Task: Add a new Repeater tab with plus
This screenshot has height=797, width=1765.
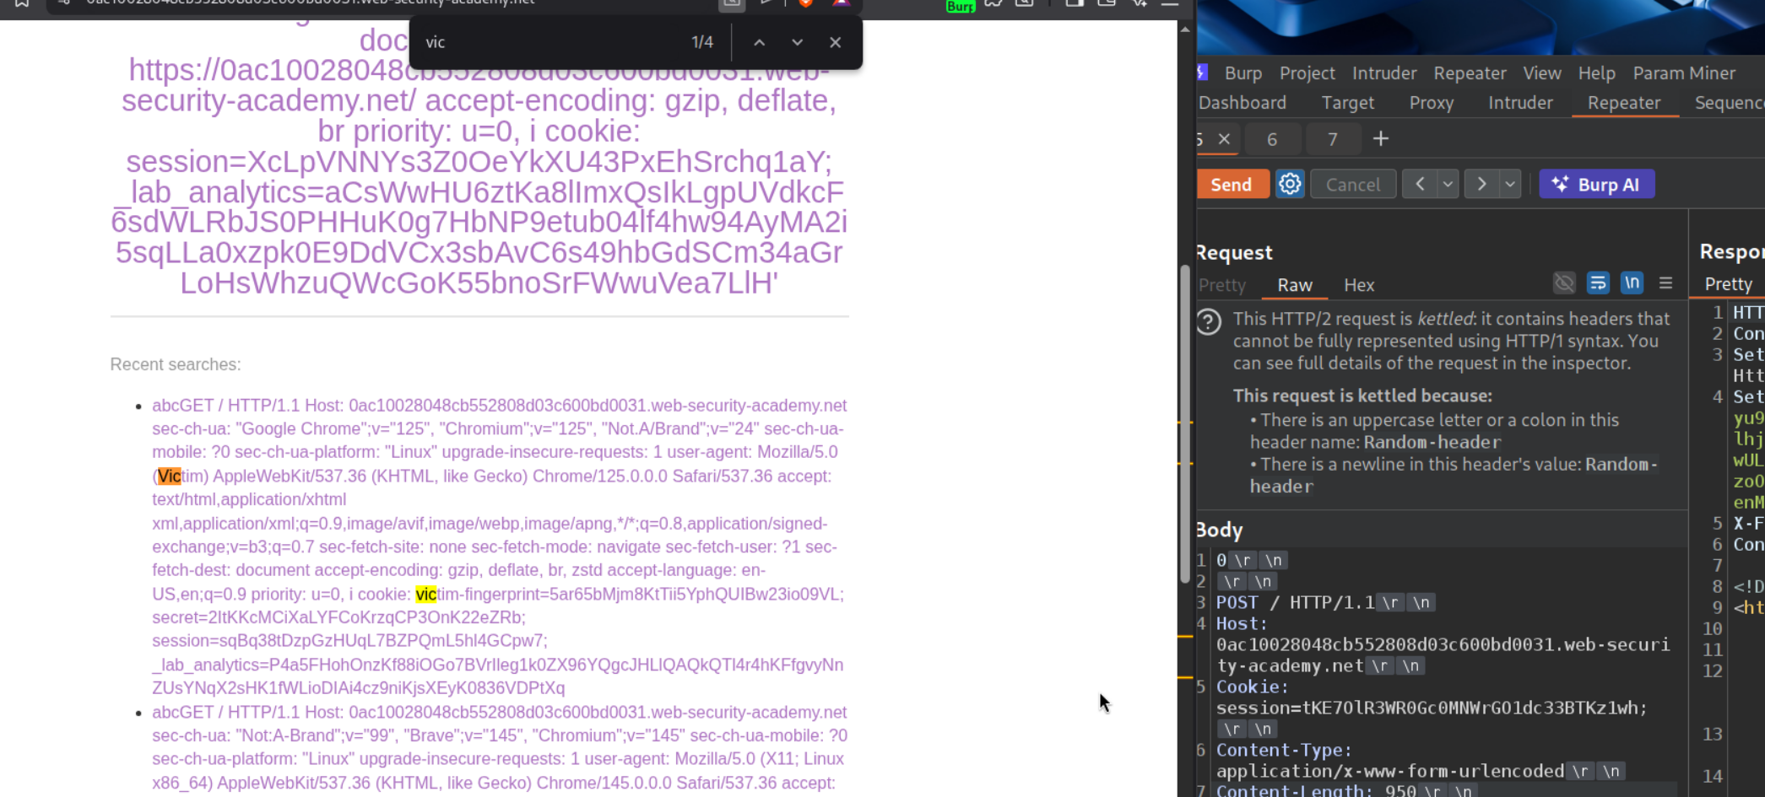Action: click(1380, 139)
